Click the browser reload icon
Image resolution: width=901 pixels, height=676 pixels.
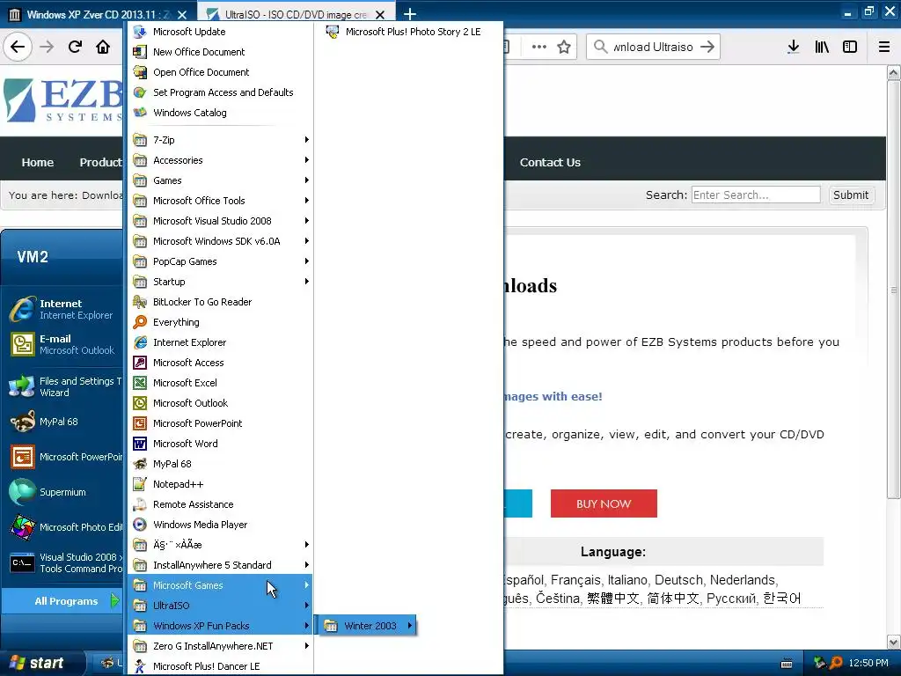[75, 47]
